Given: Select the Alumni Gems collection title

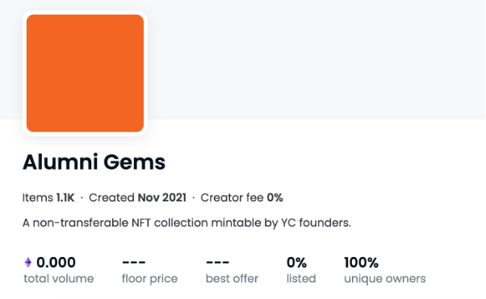Looking at the screenshot, I should 94,162.
